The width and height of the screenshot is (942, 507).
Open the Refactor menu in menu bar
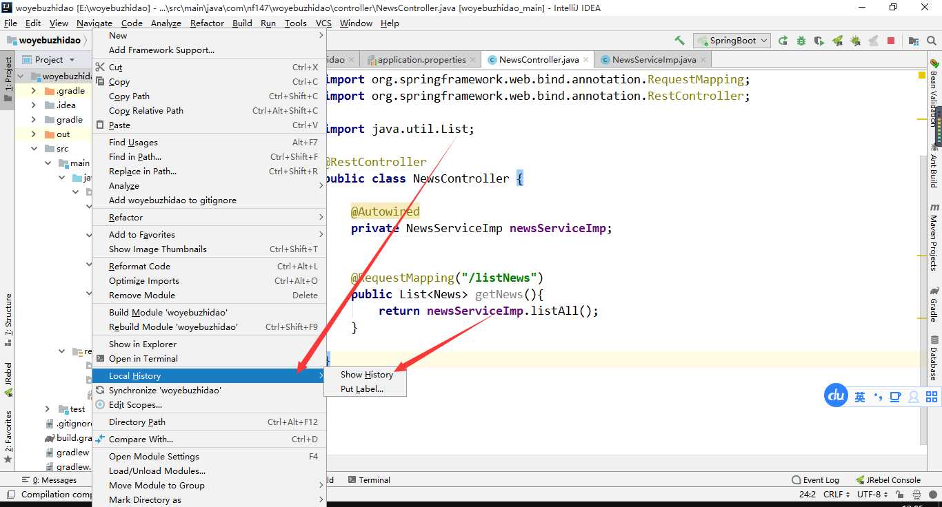click(208, 23)
